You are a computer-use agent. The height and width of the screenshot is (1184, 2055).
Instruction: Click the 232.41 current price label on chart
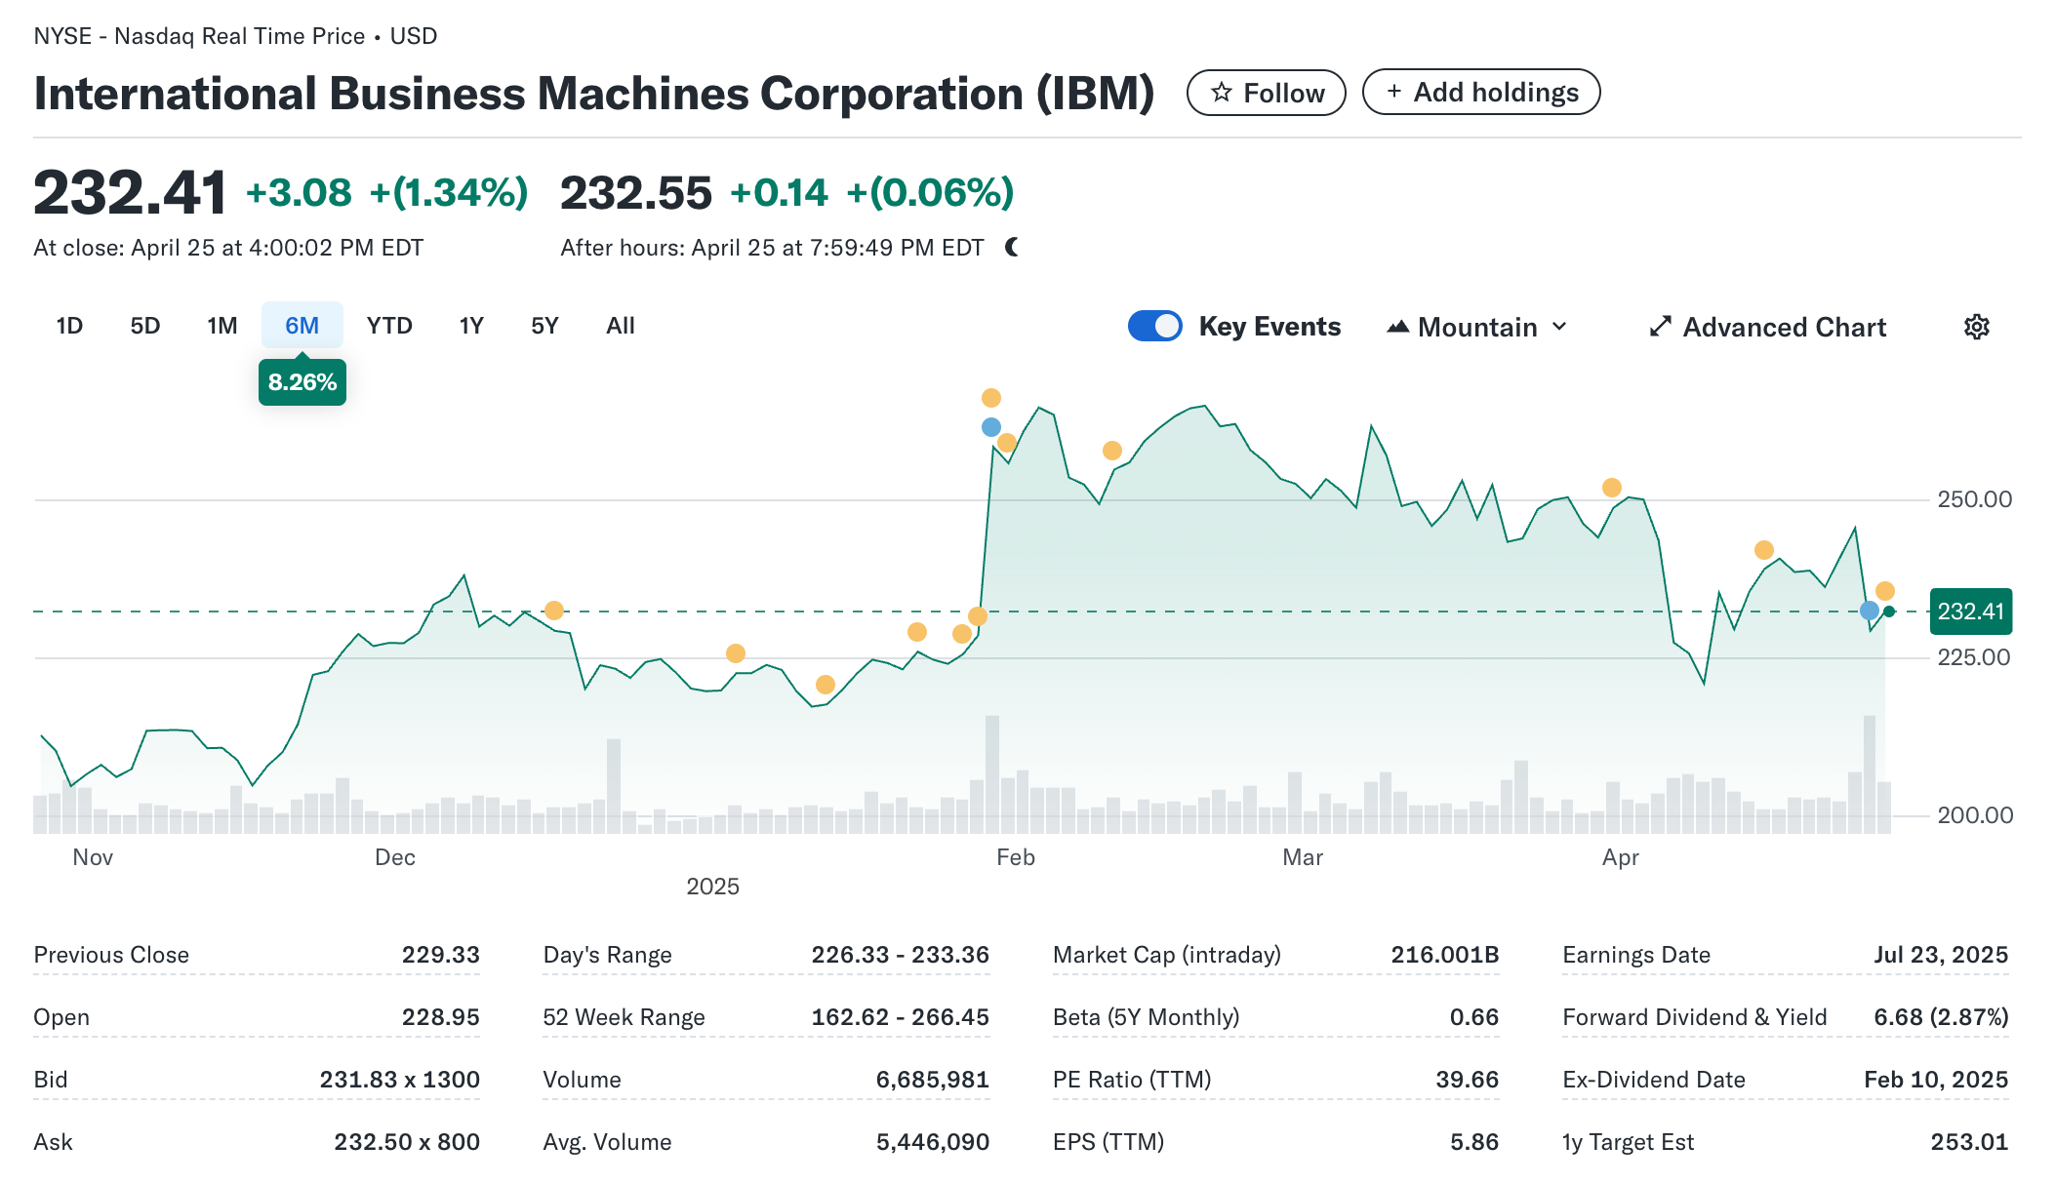click(1970, 612)
